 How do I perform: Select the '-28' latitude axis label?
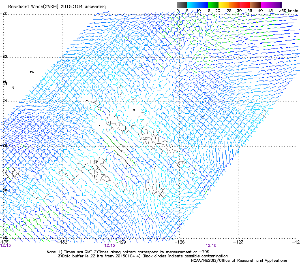click(x=4, y=191)
